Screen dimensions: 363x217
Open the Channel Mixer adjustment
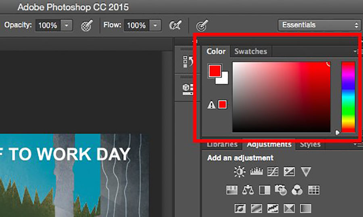297,190
